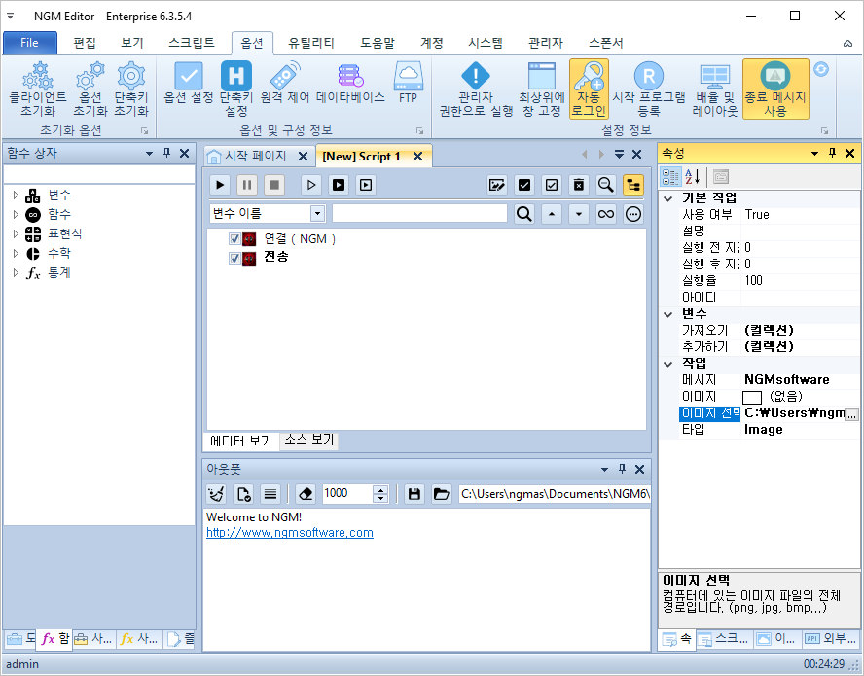Screen dimensions: 864x676
Task: Open File menu
Action: click(30, 43)
